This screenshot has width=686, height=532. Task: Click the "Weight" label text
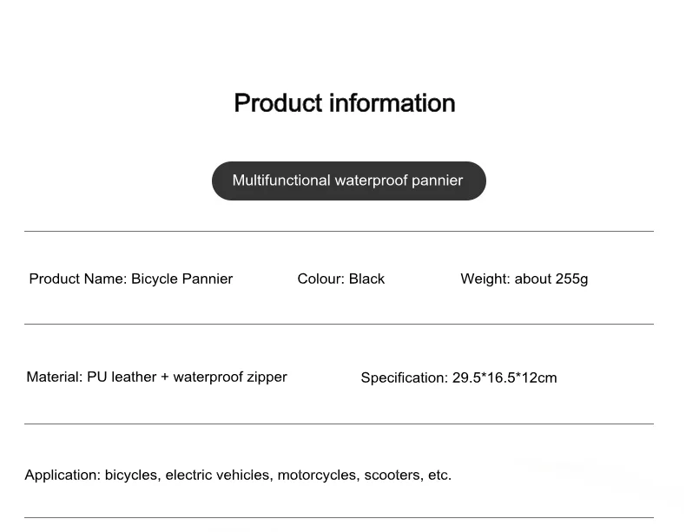tap(484, 279)
